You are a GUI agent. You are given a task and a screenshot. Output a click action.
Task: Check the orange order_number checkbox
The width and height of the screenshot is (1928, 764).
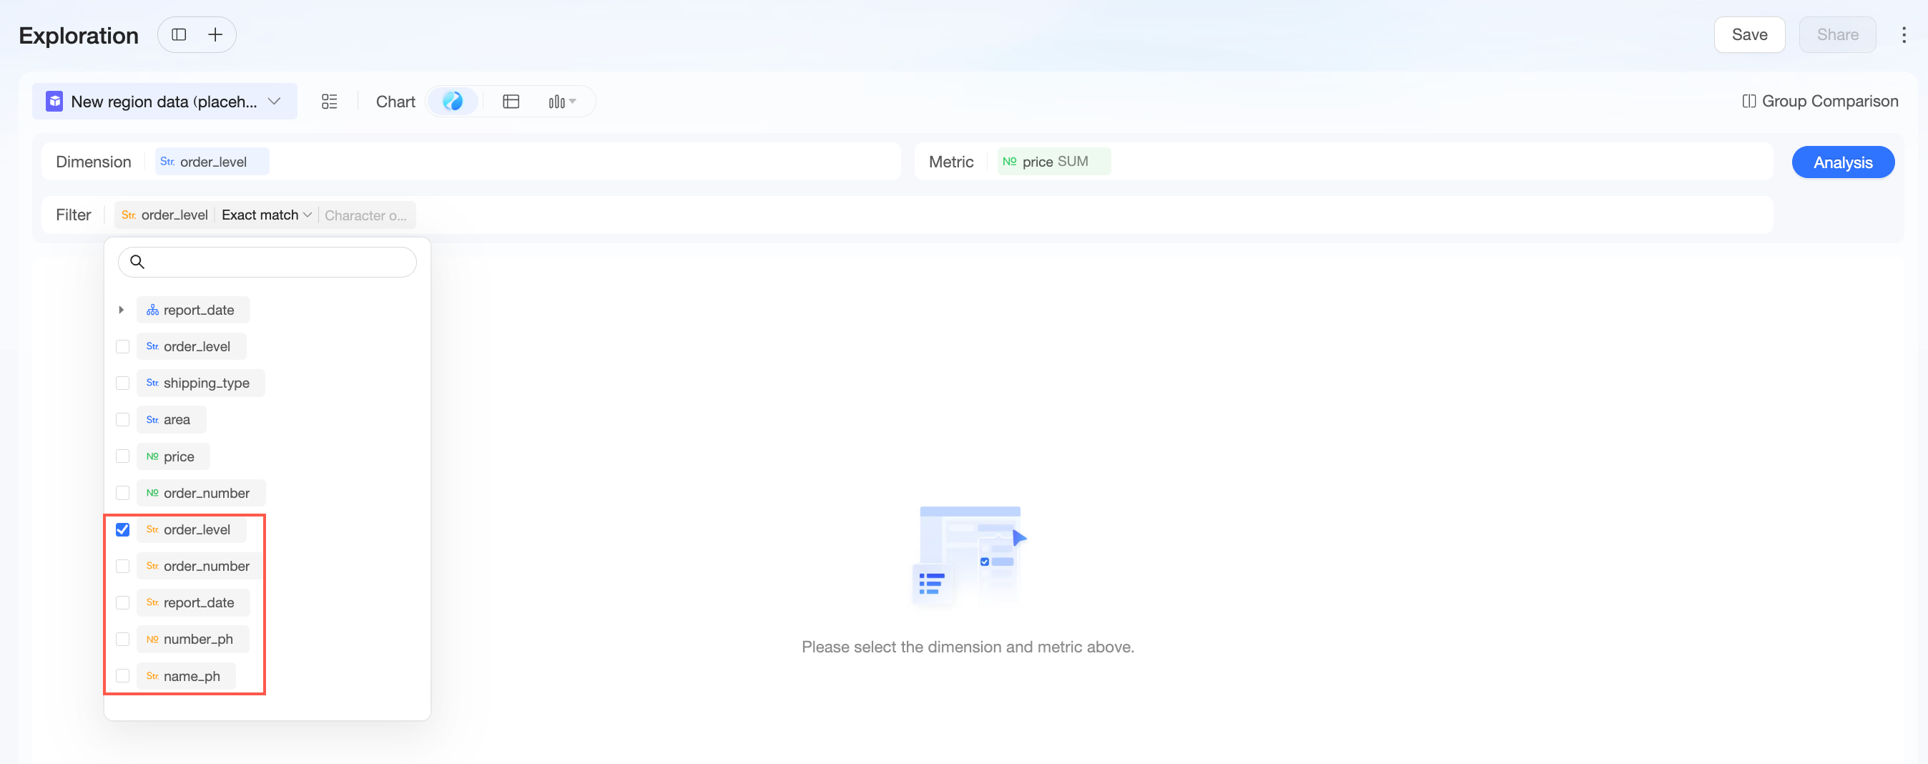(123, 567)
